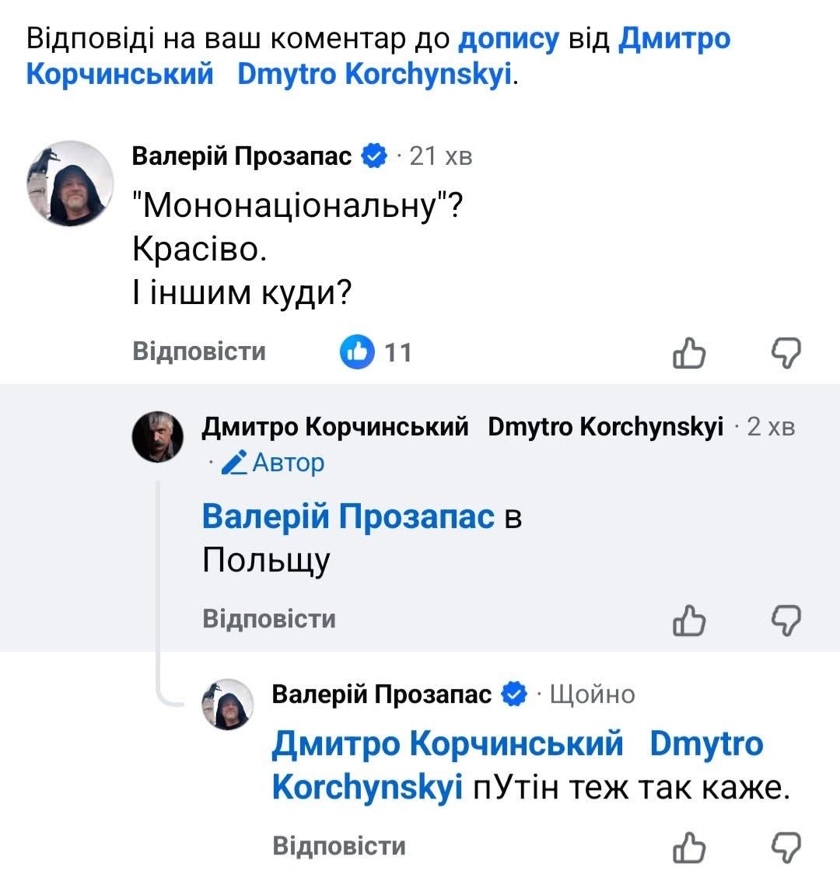The image size is (840, 895).
Task: Click mentioned Дмитро Корчинський in last reply
Action: click(x=447, y=744)
